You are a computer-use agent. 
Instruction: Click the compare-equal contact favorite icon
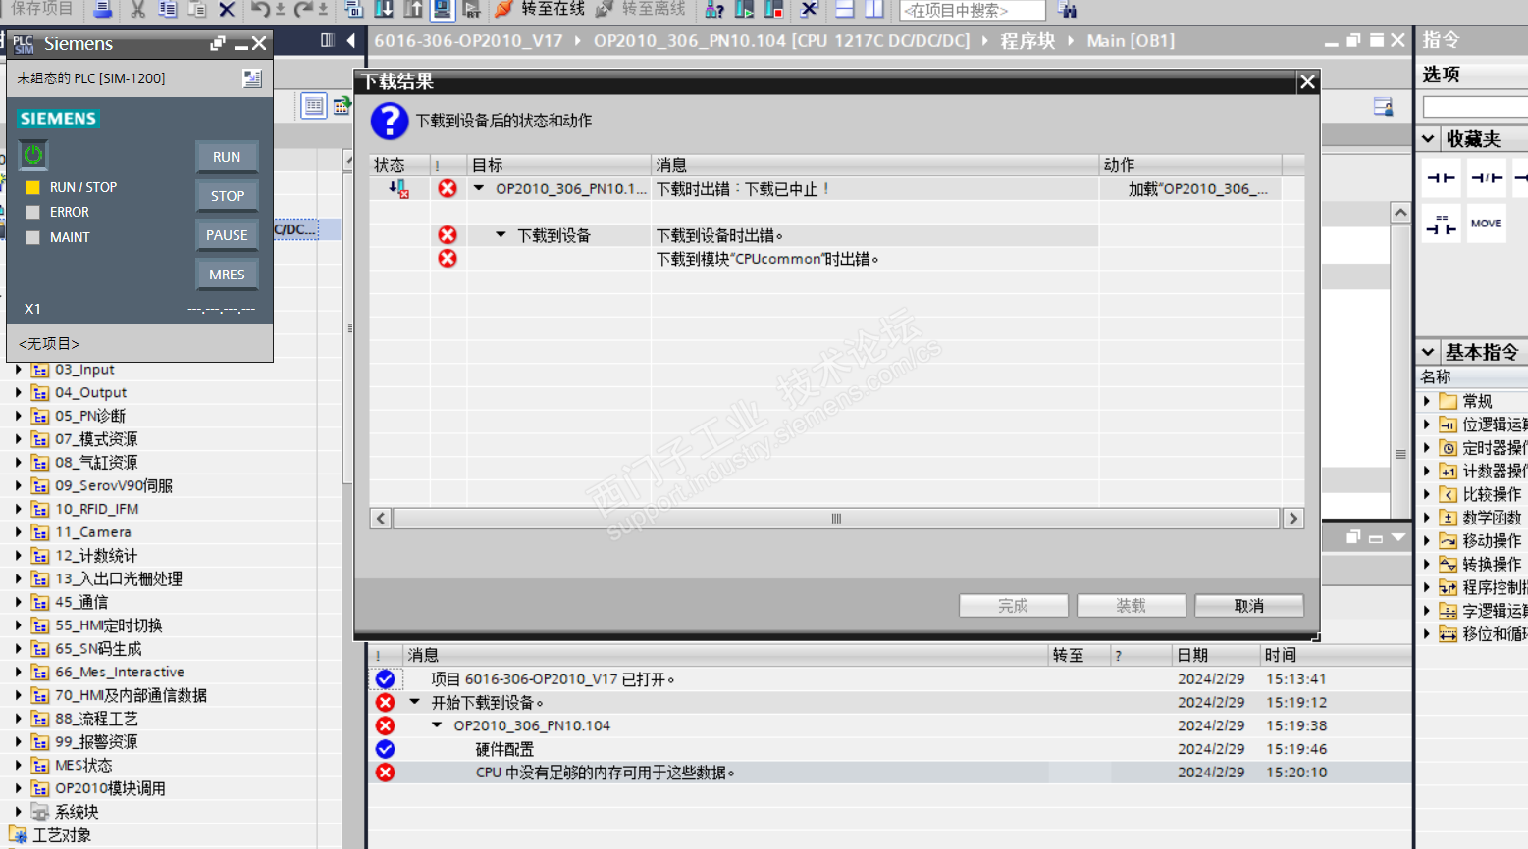point(1442,224)
